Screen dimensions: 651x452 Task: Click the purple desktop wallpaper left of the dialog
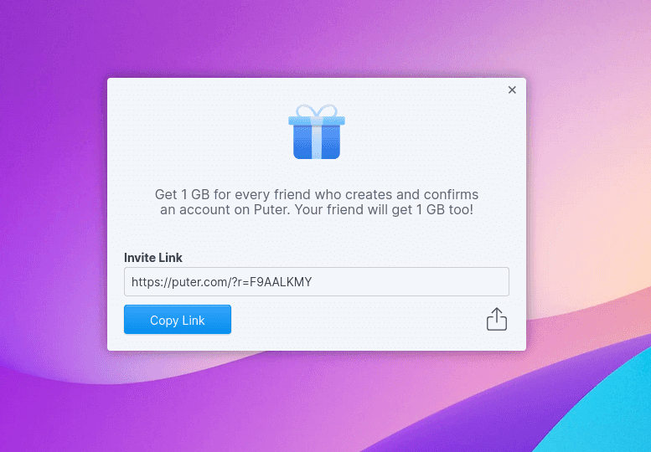click(53, 208)
